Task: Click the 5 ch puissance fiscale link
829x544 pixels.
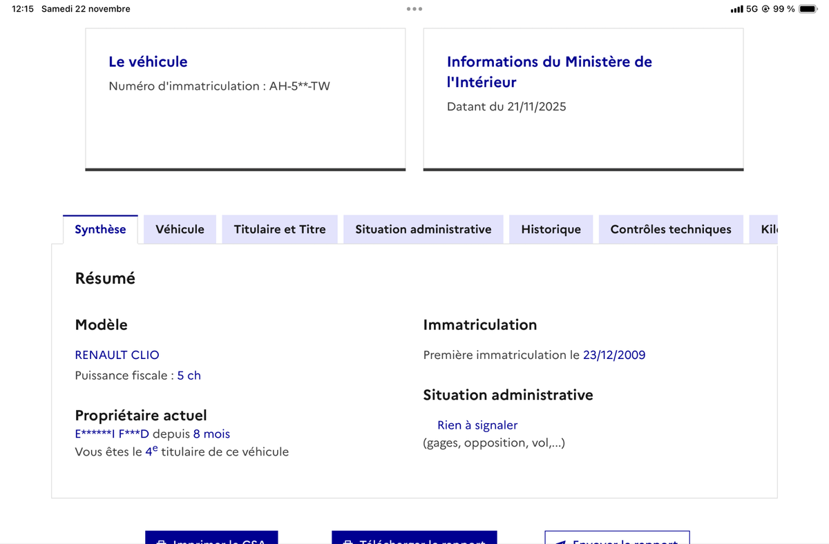Action: coord(189,375)
